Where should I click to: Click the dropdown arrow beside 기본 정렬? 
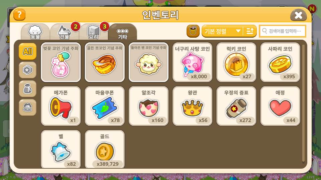tap(238, 31)
